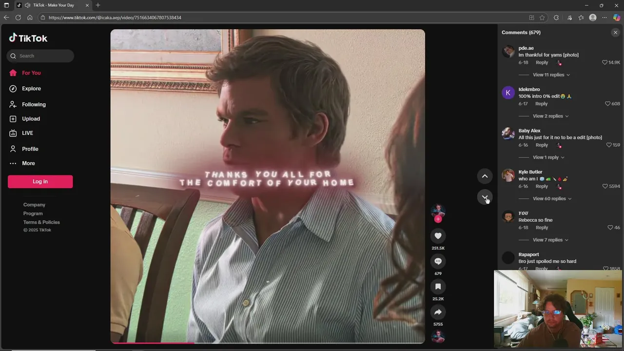Open the creator's avatar beside the video
Screen dimensions: 624x351
pyautogui.click(x=438, y=211)
